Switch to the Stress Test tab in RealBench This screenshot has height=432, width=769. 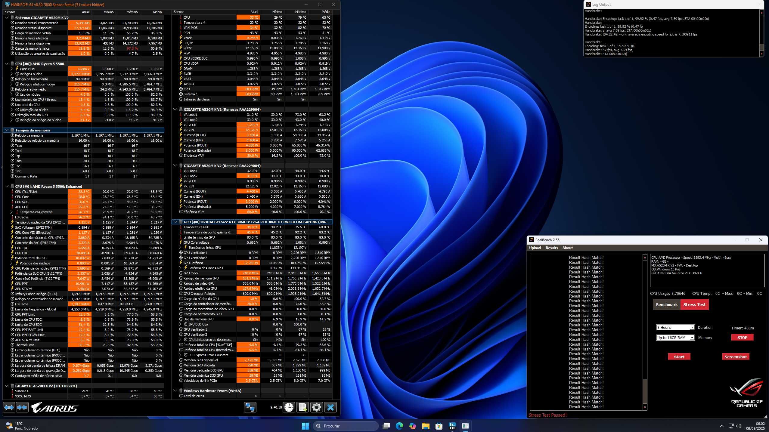point(694,304)
